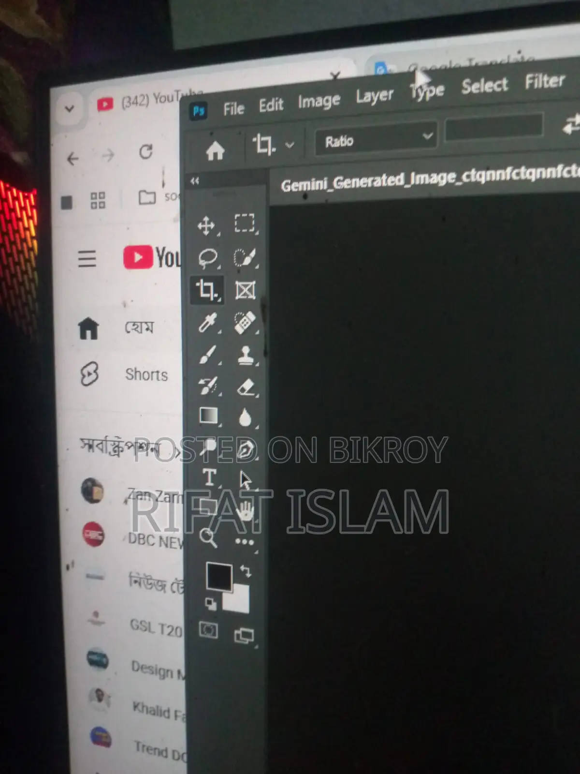Select the Gradient tool
Viewport: 580px width, 774px height.
[208, 416]
